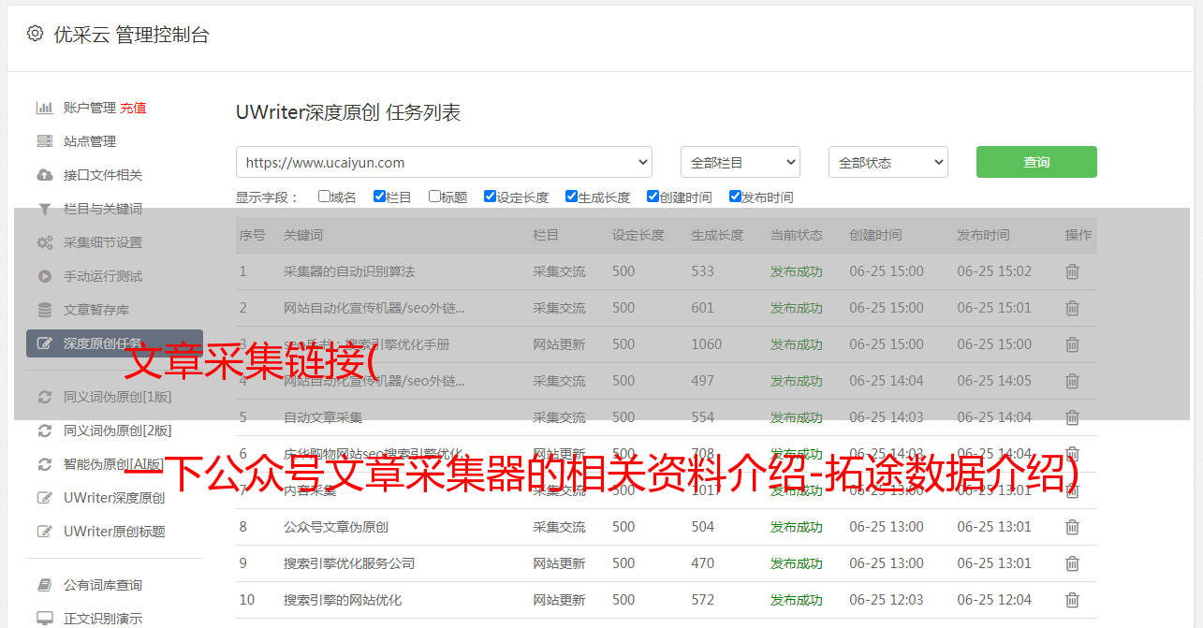Enable the 标题 field checkbox

pyautogui.click(x=434, y=197)
